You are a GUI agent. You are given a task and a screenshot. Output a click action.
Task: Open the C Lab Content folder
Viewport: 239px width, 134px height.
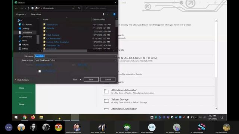pyautogui.click(x=53, y=35)
